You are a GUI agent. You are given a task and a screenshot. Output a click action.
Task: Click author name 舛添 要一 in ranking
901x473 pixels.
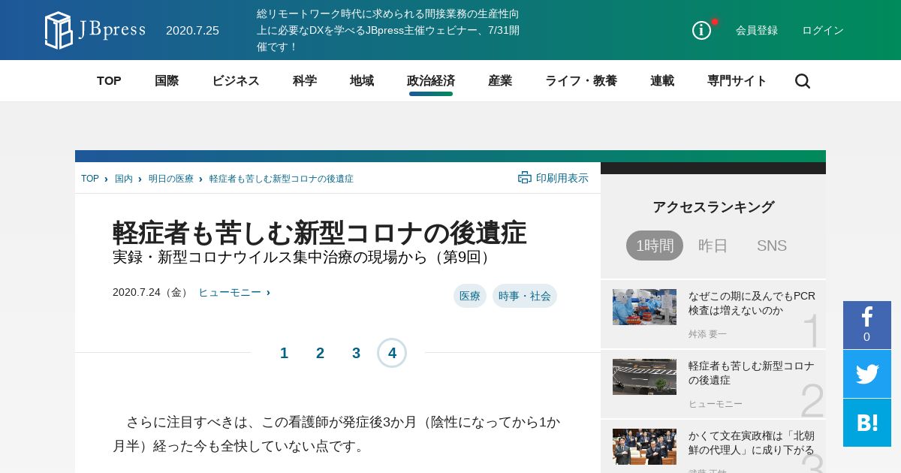708,334
